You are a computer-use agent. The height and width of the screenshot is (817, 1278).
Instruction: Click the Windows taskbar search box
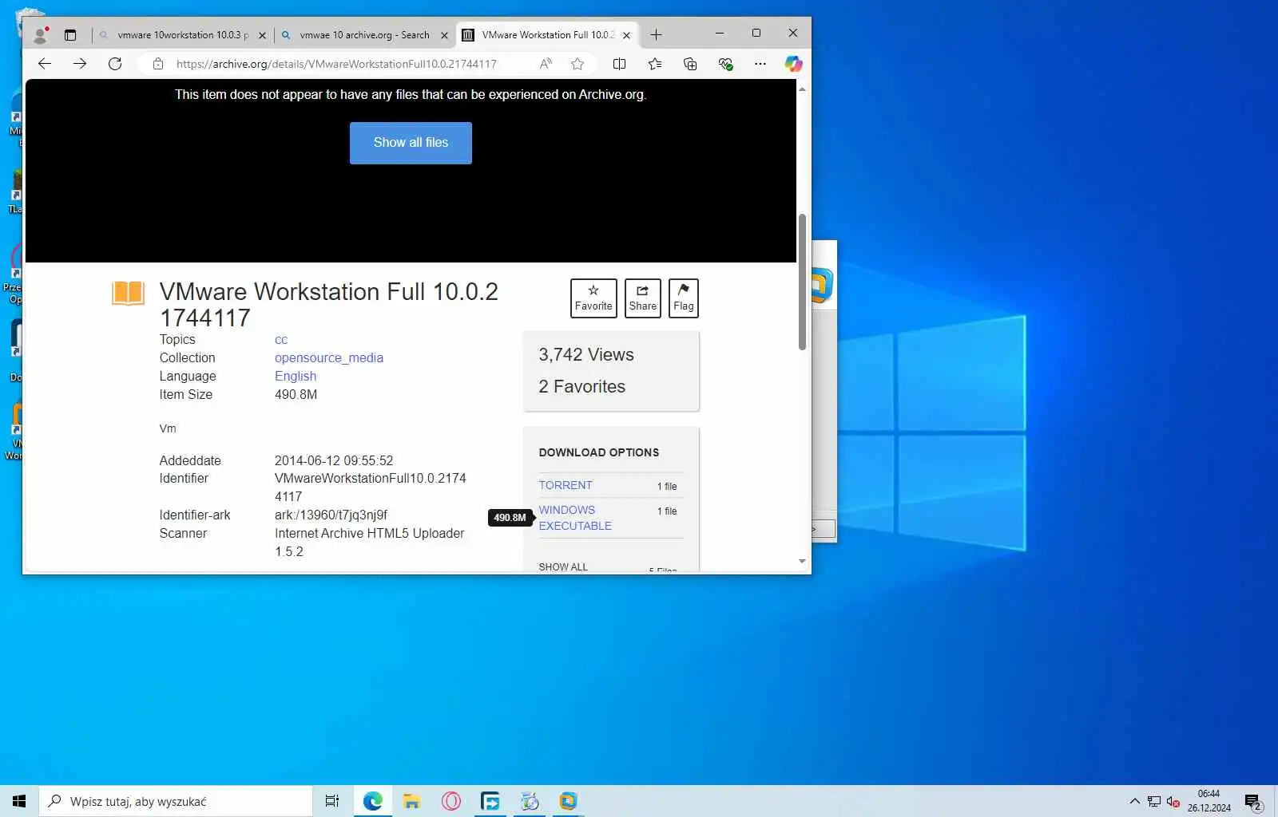[x=176, y=801]
